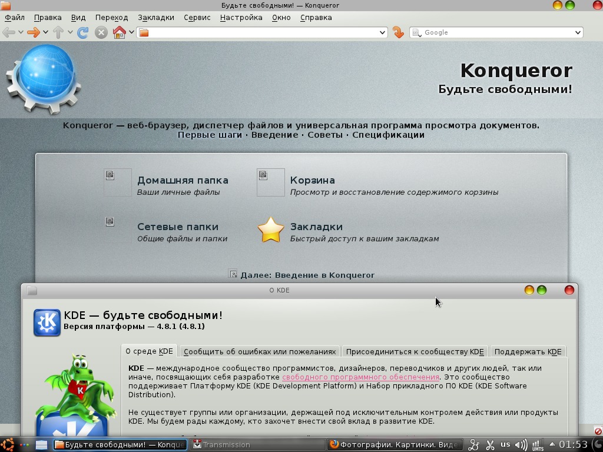The width and height of the screenshot is (603, 452).
Task: Click the KDE gear logo in About dialog
Action: [47, 323]
